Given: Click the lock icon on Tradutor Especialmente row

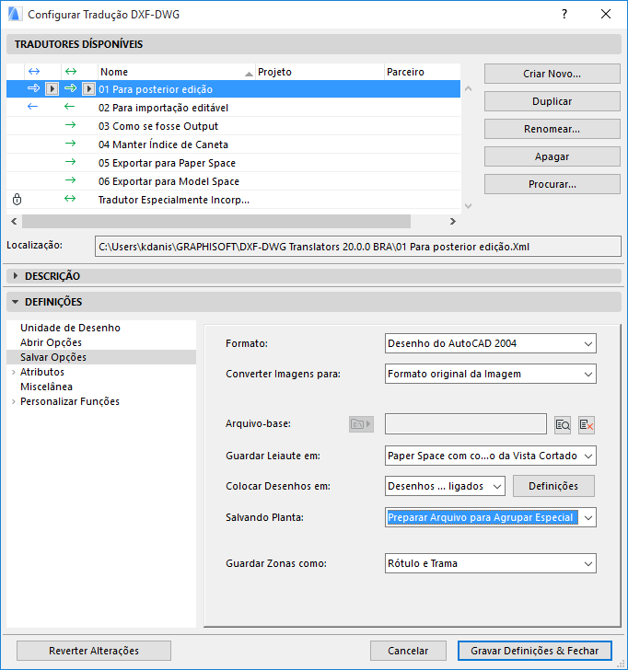Looking at the screenshot, I should point(17,199).
